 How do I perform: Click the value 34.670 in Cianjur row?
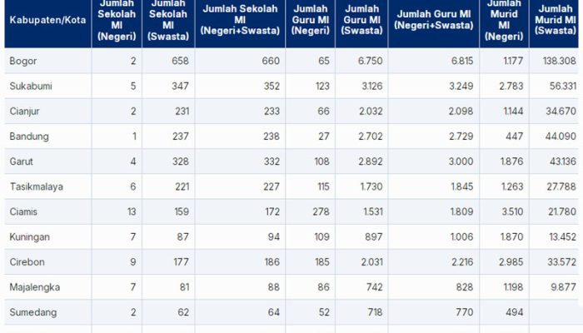[x=561, y=112]
